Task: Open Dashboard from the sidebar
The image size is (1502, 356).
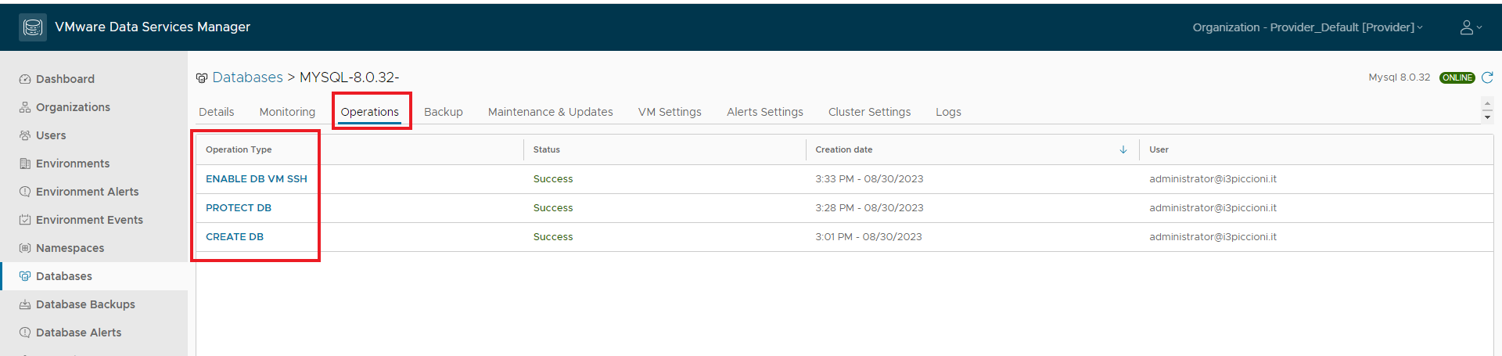Action: point(65,79)
